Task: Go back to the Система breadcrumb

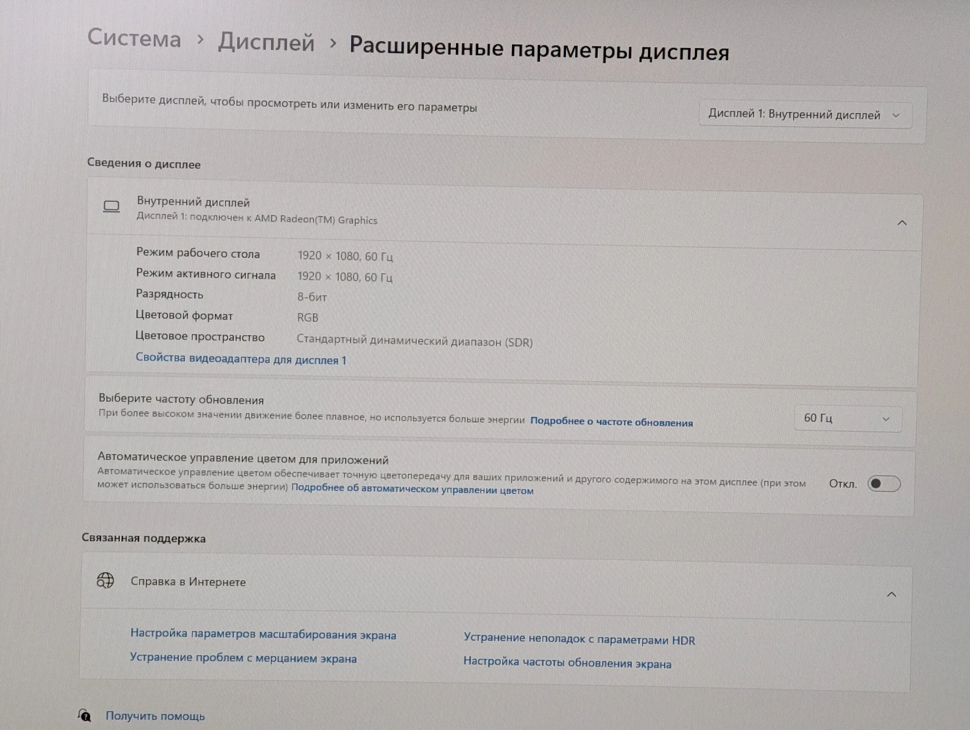Action: pyautogui.click(x=134, y=38)
